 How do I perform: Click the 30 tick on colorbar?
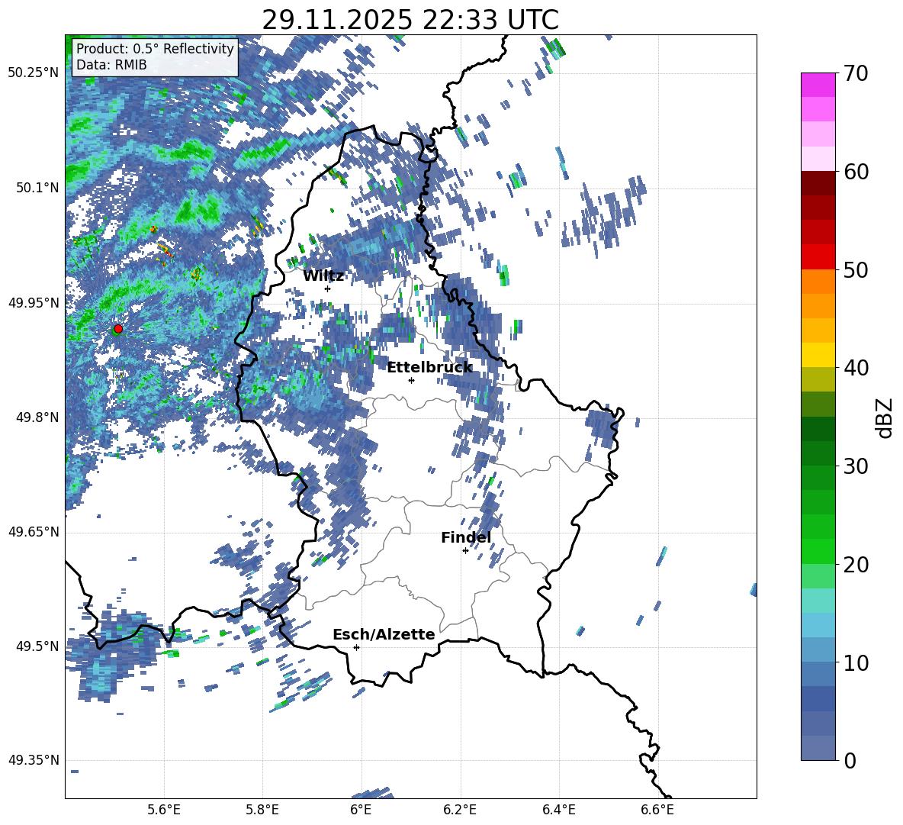point(856,466)
